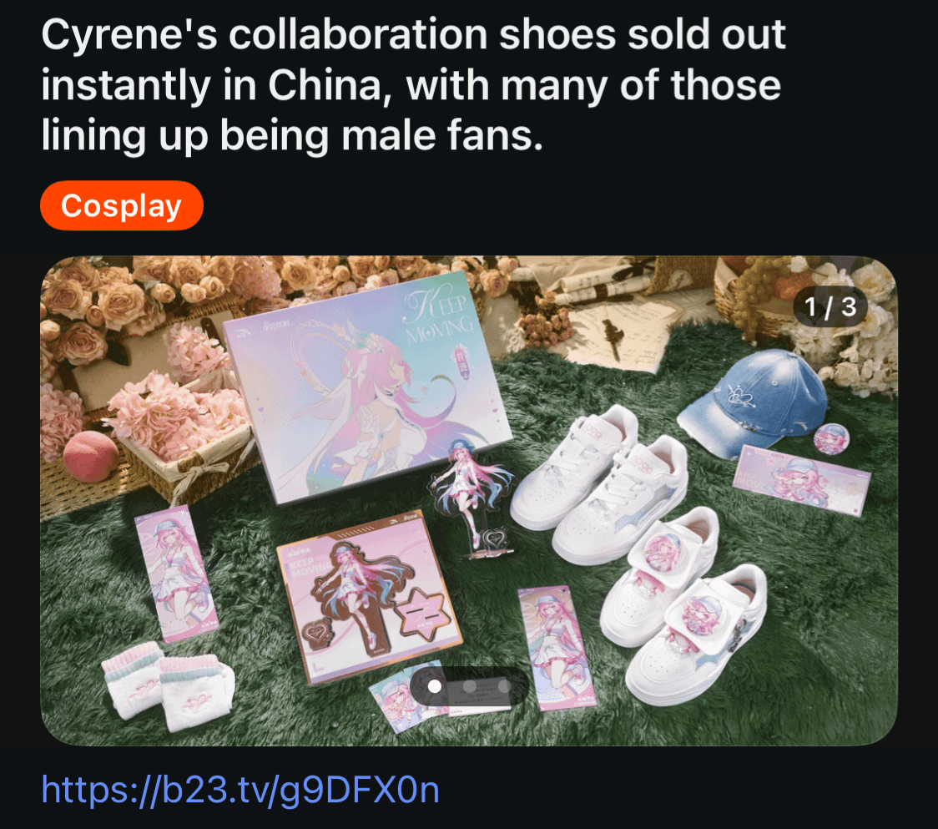Tap the 1 / 3 image counter badge
This screenshot has width=938, height=829.
coord(830,307)
